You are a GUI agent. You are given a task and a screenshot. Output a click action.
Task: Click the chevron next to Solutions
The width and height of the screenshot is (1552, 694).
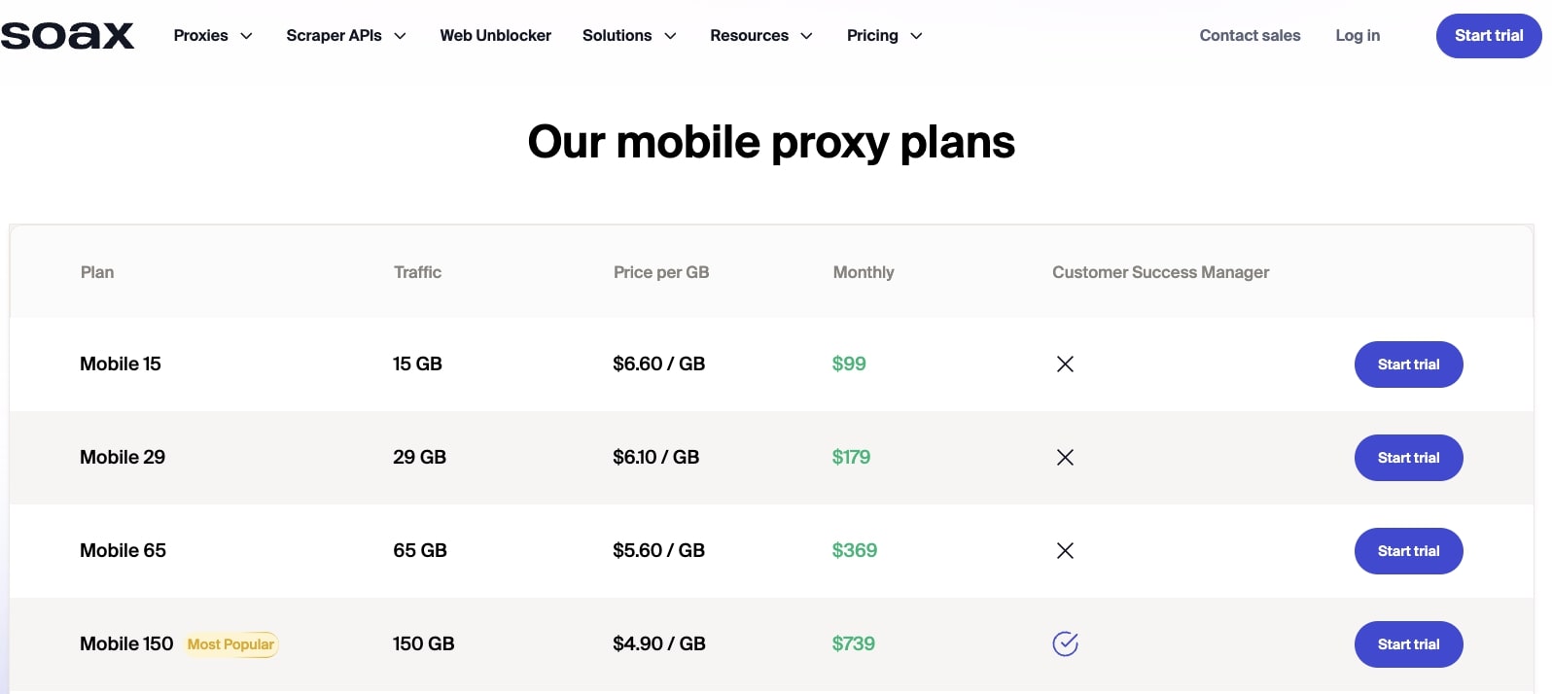(671, 36)
